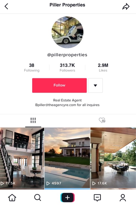The width and height of the screenshot is (136, 208).
Task: Expand the suggested accounts dropdown arrow
Action: [x=95, y=85]
